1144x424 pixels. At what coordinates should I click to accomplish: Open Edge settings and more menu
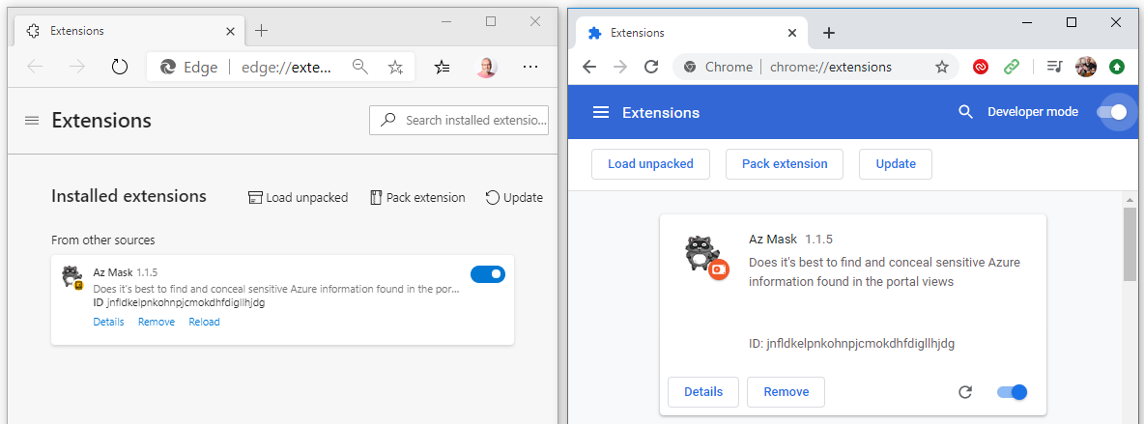pos(530,68)
